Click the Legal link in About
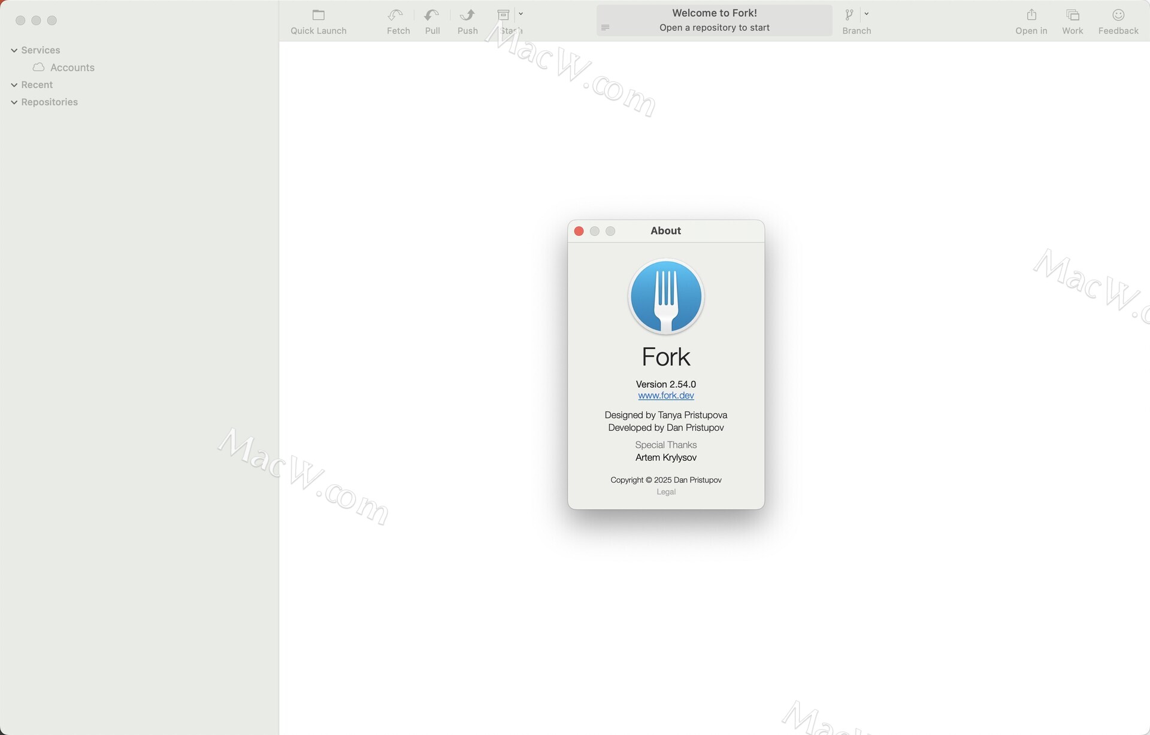 pos(666,492)
